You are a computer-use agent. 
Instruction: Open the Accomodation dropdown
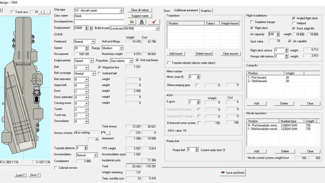tap(95, 155)
